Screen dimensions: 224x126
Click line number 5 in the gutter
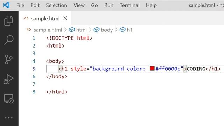coord(34,69)
